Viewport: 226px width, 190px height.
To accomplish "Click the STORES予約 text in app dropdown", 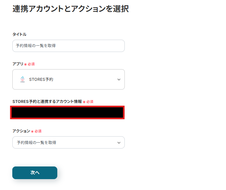I will pyautogui.click(x=41, y=80).
